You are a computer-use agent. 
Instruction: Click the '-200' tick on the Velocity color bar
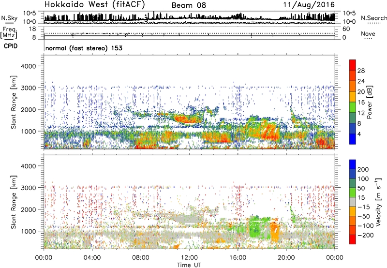(365, 235)
